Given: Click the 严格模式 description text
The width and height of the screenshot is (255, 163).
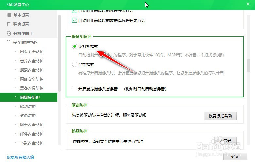Looking at the screenshot, I should click(151, 73).
